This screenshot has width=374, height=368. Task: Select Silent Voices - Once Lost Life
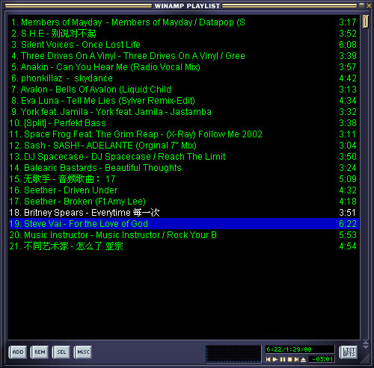pyautogui.click(x=184, y=45)
